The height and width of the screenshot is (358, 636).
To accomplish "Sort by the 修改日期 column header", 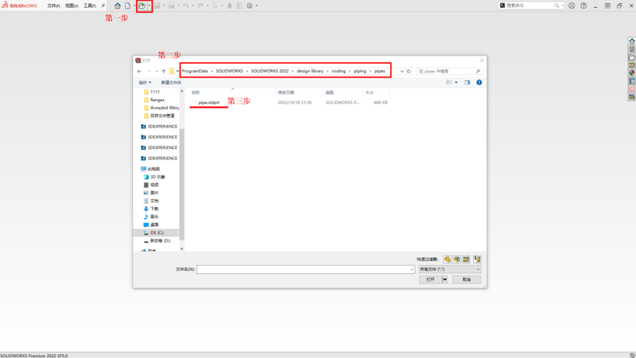I will point(286,92).
